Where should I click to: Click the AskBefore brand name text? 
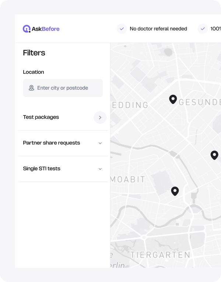[x=46, y=29]
